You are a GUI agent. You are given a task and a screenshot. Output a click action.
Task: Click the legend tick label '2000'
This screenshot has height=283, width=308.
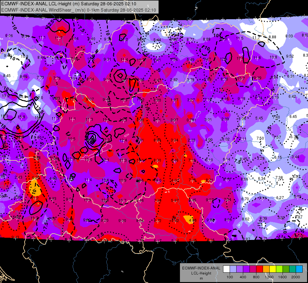[296, 277]
